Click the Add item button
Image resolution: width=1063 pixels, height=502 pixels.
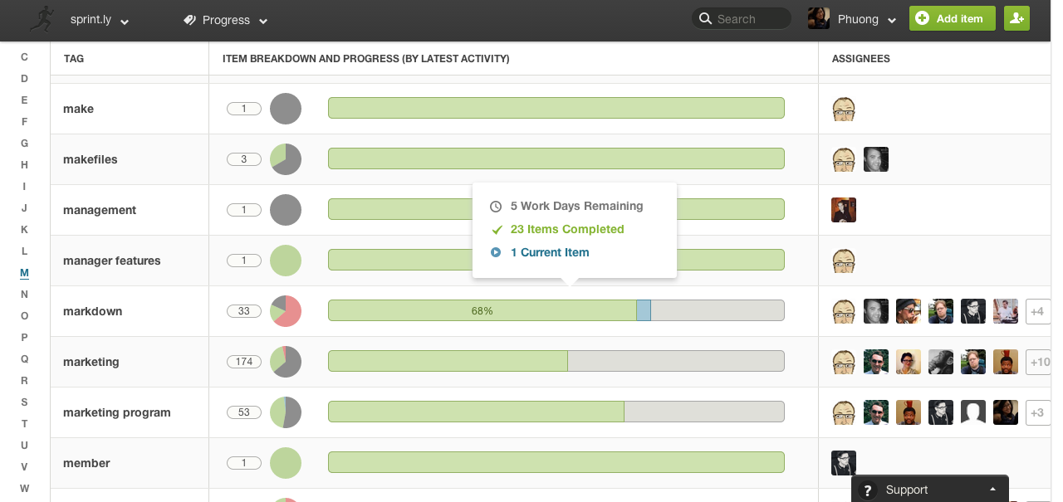952,19
